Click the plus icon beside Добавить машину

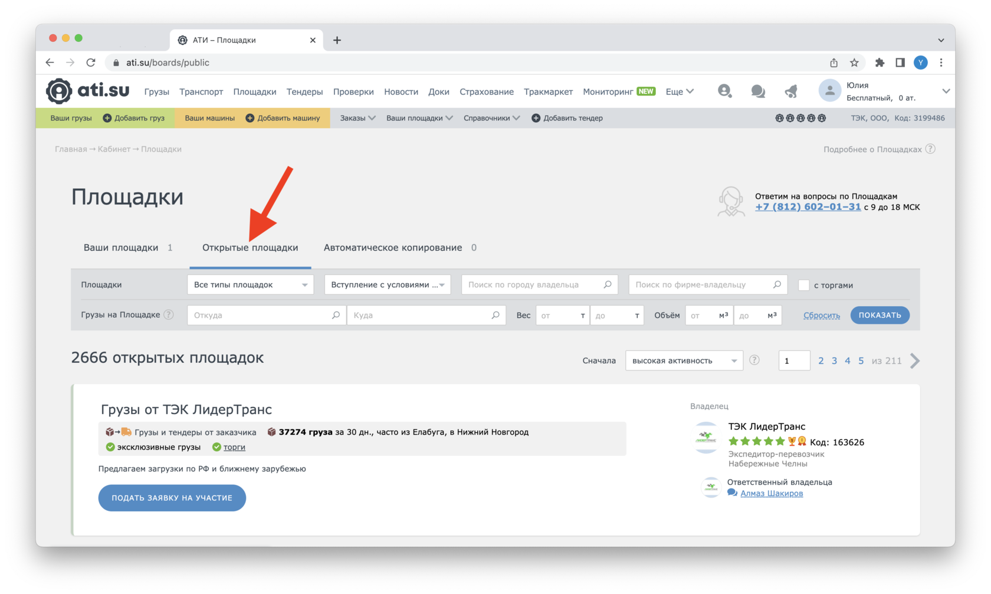pos(250,118)
